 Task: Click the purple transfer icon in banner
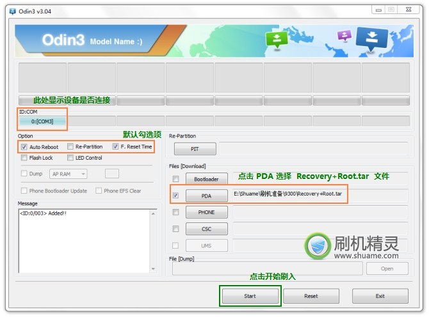click(344, 35)
